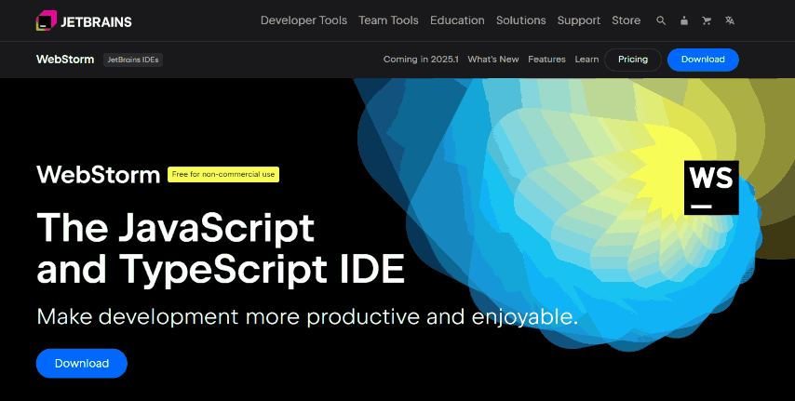The height and width of the screenshot is (401, 795).
Task: Click the Download button in the subnavigation
Action: 703,60
